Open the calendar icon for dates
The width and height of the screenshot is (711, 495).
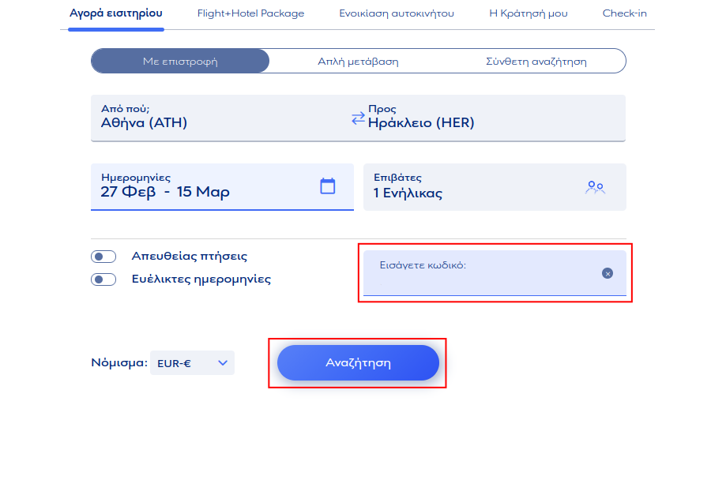327,186
